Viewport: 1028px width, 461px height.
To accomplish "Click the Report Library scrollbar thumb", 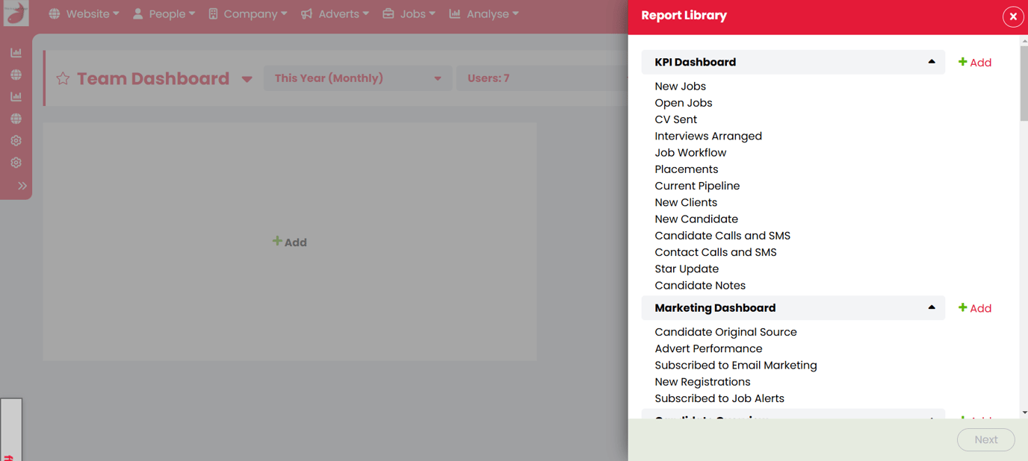I will [x=1024, y=82].
